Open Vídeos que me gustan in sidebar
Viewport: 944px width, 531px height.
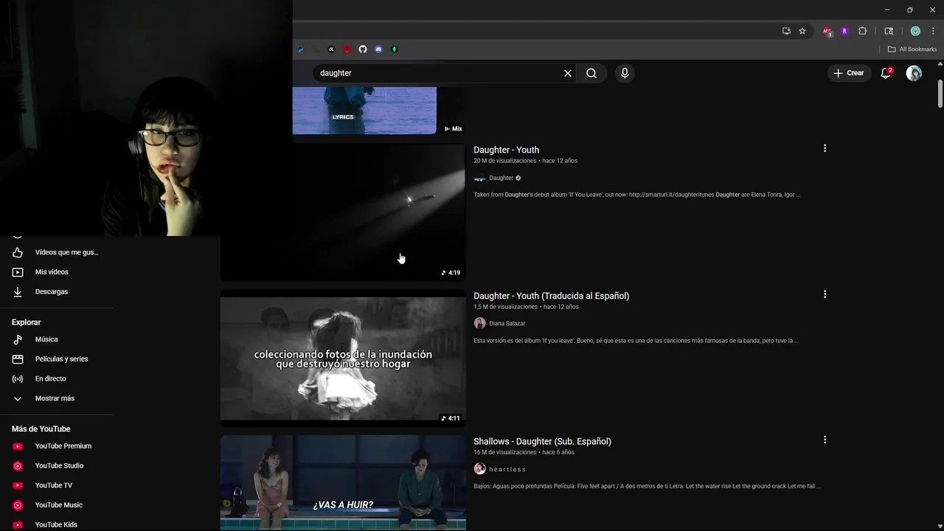[66, 252]
